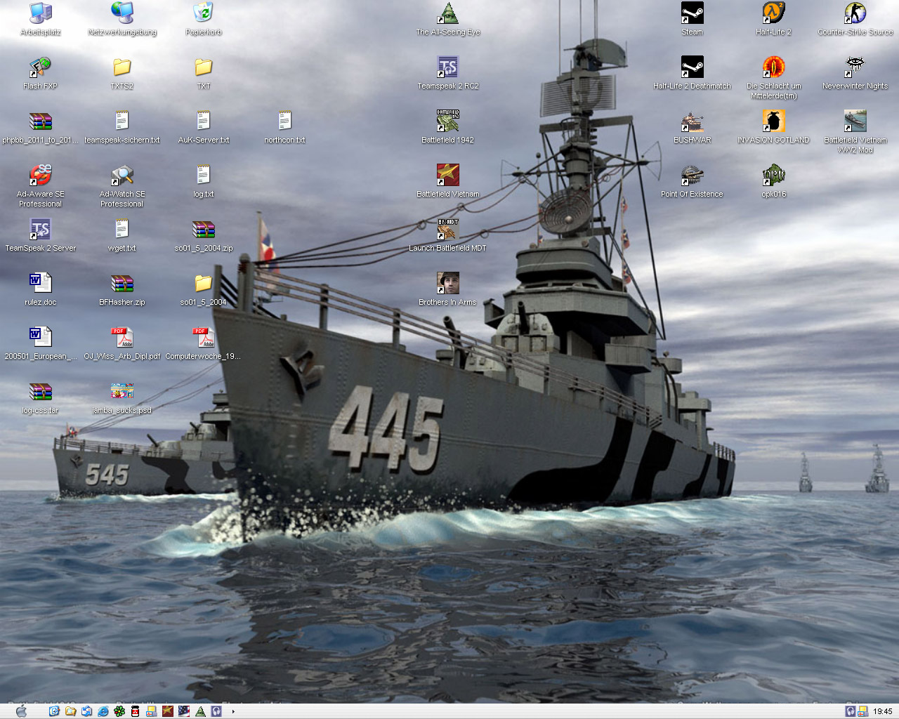Launch the Steam shortcut
Viewport: 899px width, 719px height.
692,19
